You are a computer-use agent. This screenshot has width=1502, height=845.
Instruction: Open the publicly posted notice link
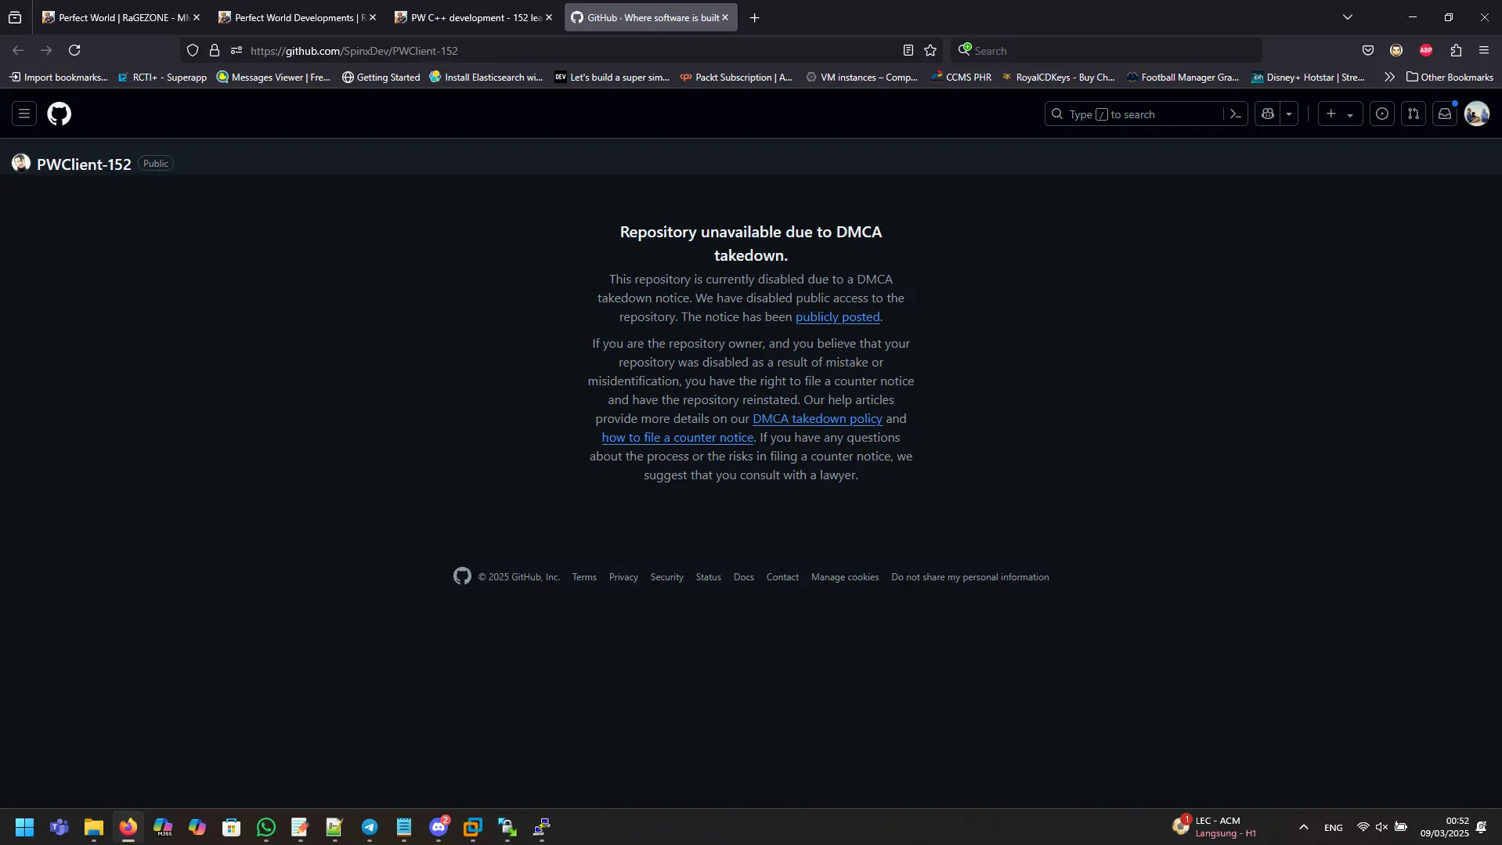pyautogui.click(x=837, y=317)
